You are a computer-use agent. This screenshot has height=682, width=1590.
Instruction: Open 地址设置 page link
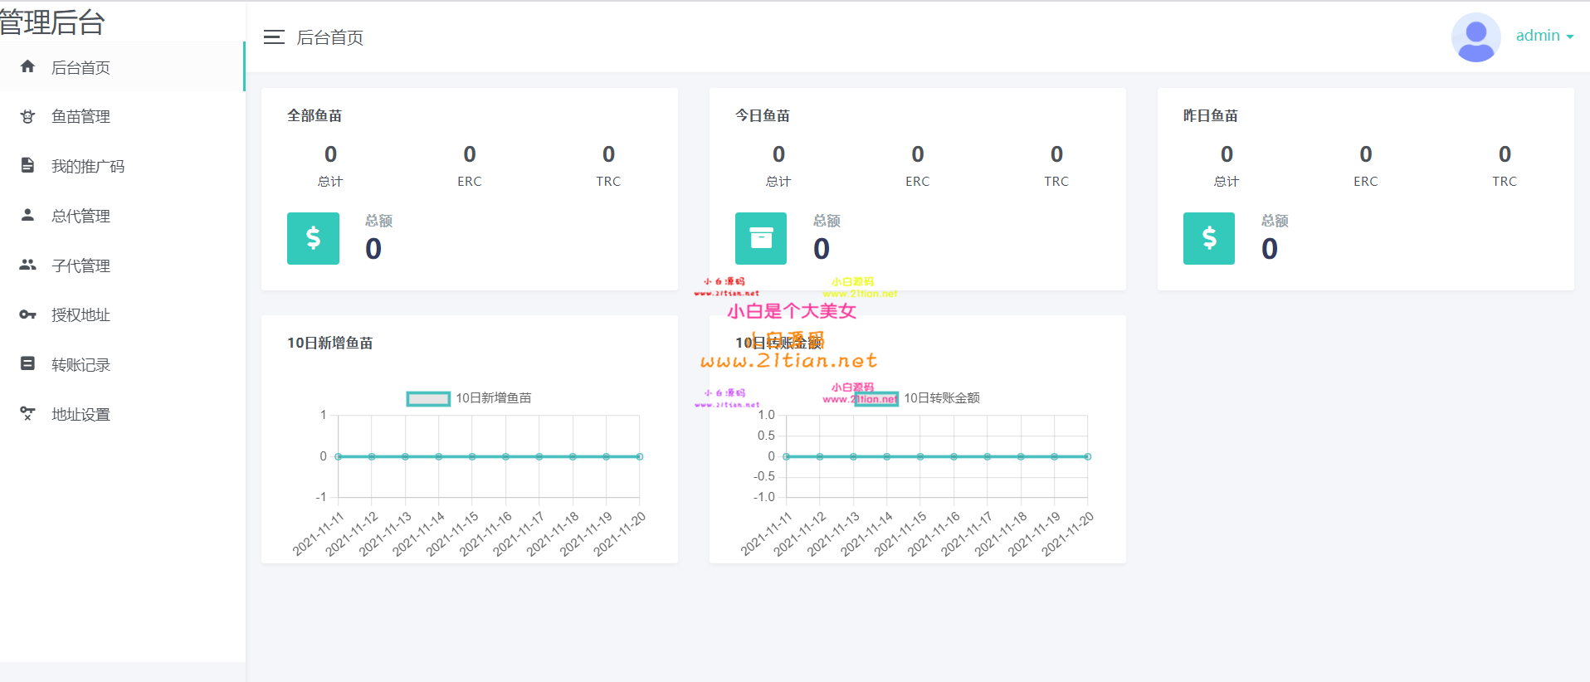point(80,415)
